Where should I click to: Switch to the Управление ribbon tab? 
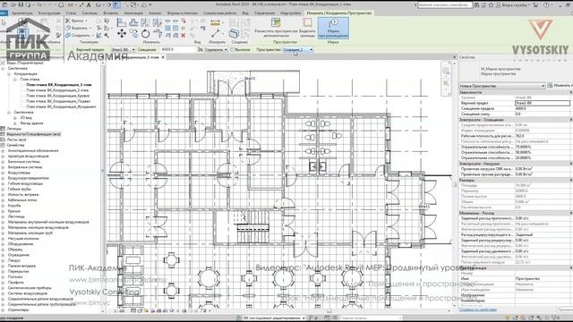pos(264,13)
